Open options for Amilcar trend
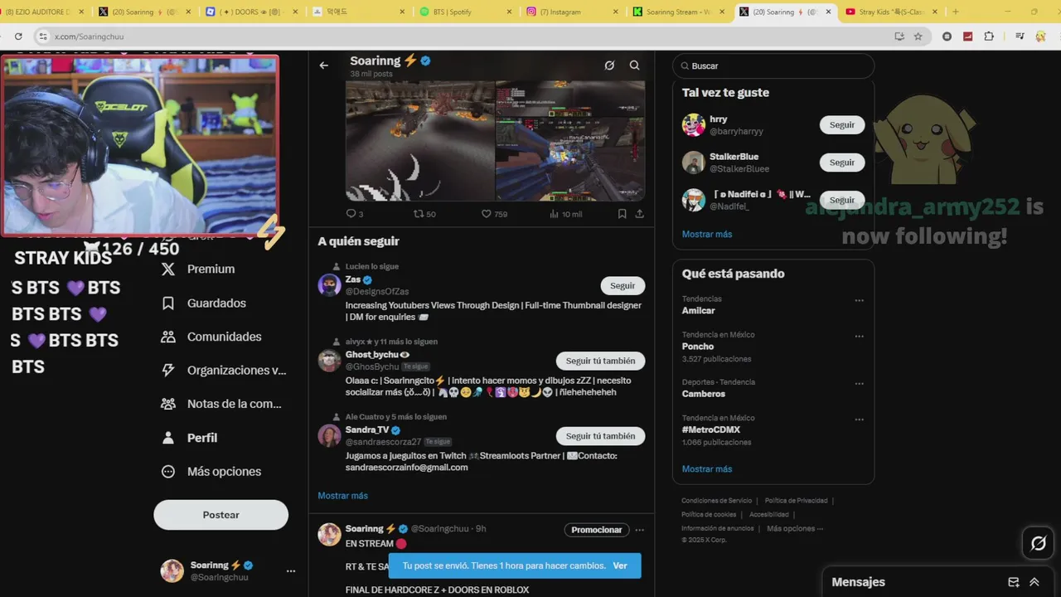The height and width of the screenshot is (597, 1061). pos(860,300)
